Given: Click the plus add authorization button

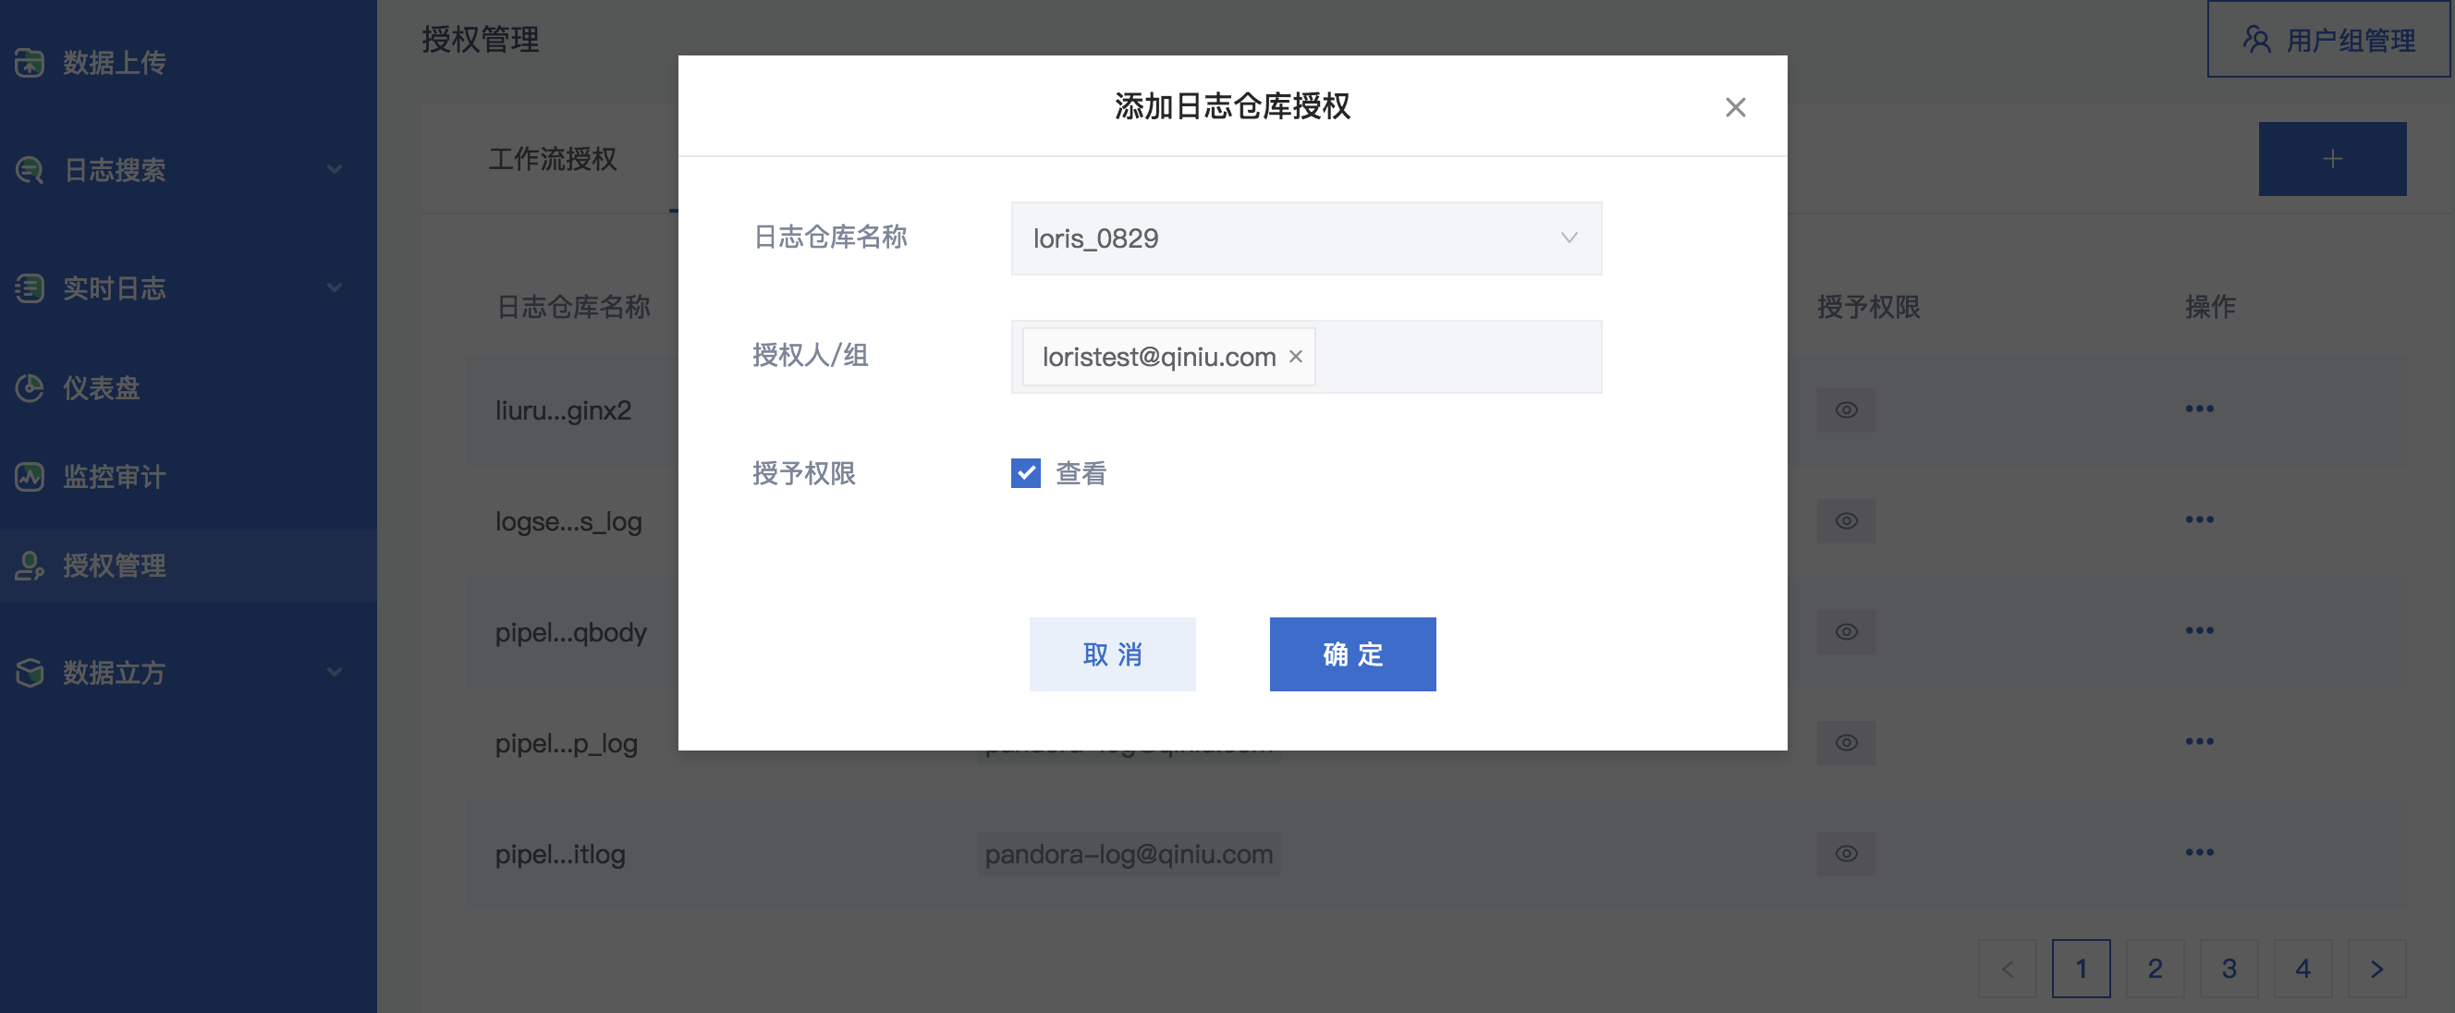Looking at the screenshot, I should coord(2332,158).
